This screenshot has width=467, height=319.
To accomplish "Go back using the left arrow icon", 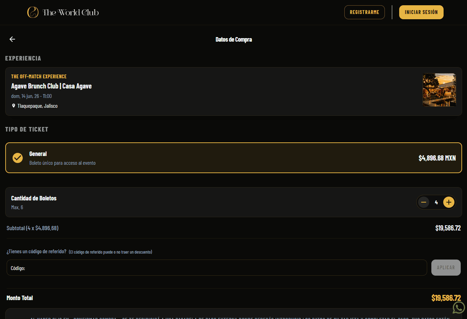I will pyautogui.click(x=12, y=39).
